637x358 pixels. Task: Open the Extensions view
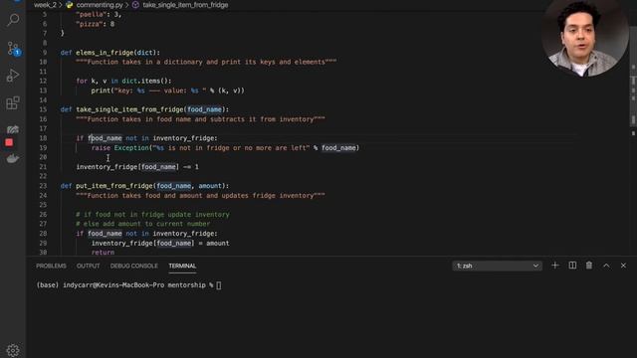pyautogui.click(x=13, y=102)
